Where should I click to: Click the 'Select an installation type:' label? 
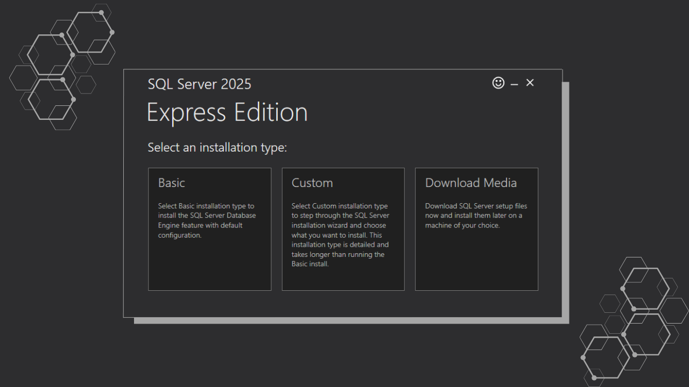(x=217, y=147)
